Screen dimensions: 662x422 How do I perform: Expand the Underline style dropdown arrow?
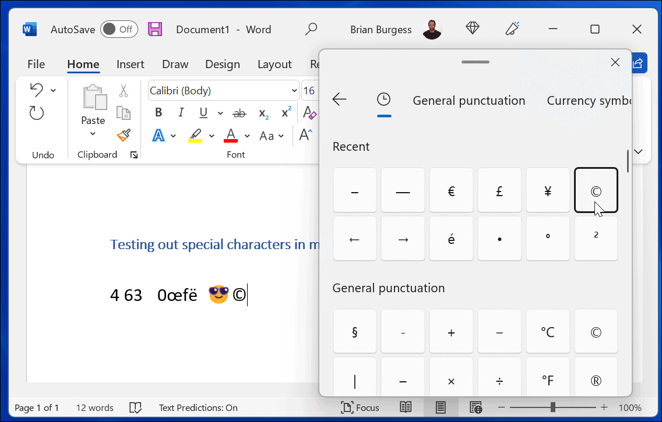coord(220,112)
